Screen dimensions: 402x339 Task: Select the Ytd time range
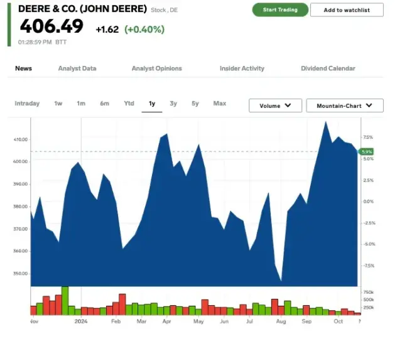click(x=129, y=104)
